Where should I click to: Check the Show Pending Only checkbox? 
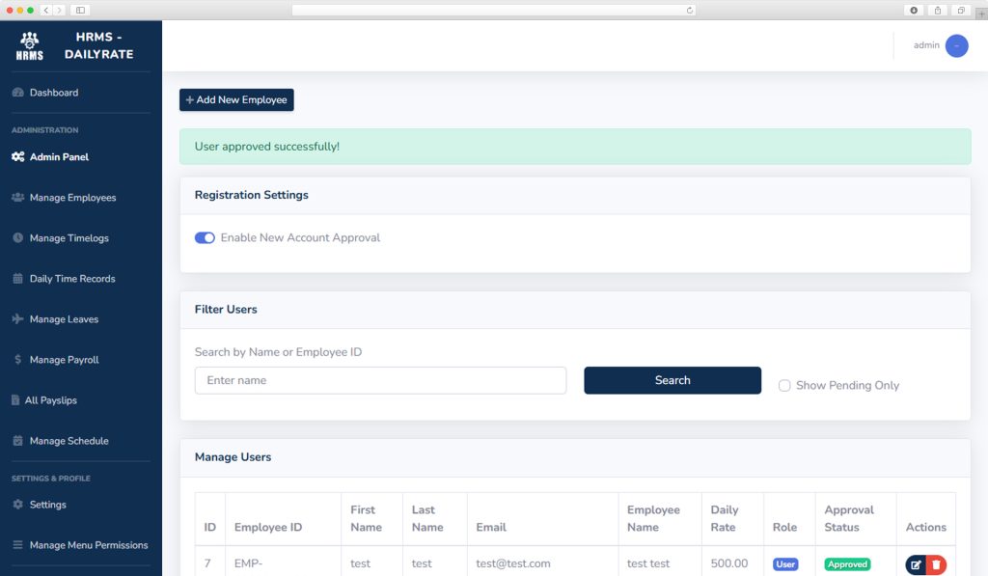coord(784,386)
